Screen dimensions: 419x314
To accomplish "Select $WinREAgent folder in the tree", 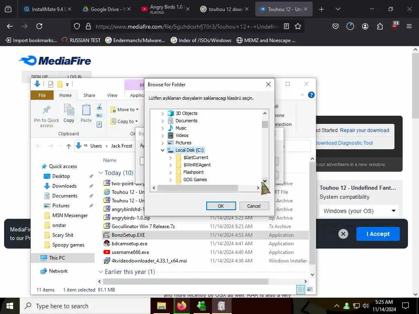I will pyautogui.click(x=197, y=165).
